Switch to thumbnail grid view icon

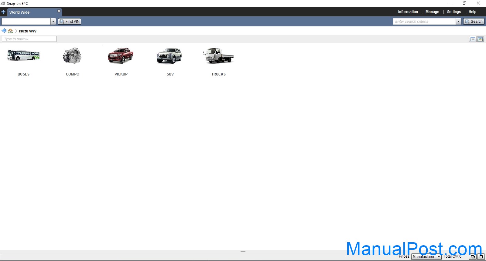pos(480,39)
